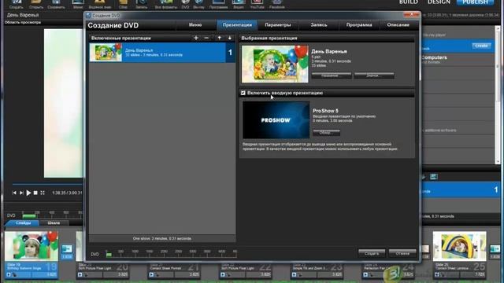
Task: Click slide 21 duration value 3.625
Action: click(195, 274)
